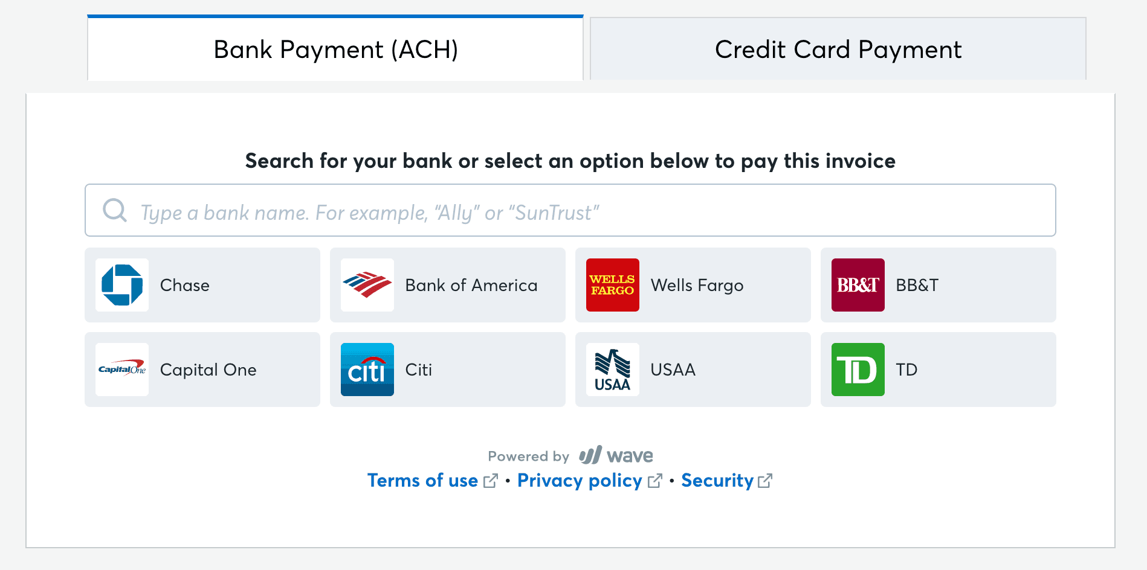Choose Chase to pay this invoice
The height and width of the screenshot is (570, 1147).
(x=202, y=285)
